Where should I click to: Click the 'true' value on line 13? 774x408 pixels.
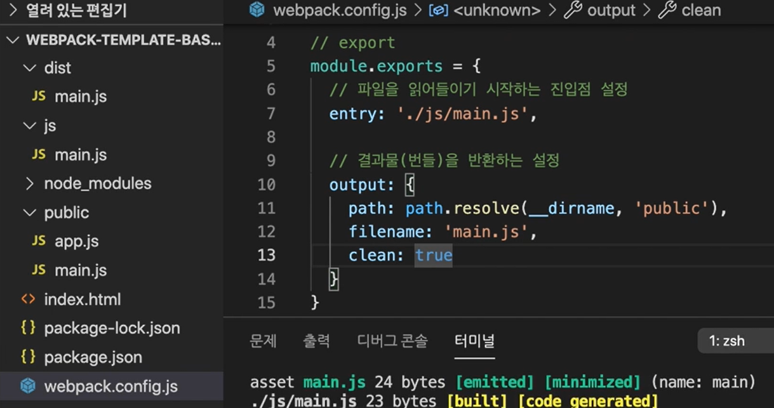tap(434, 255)
